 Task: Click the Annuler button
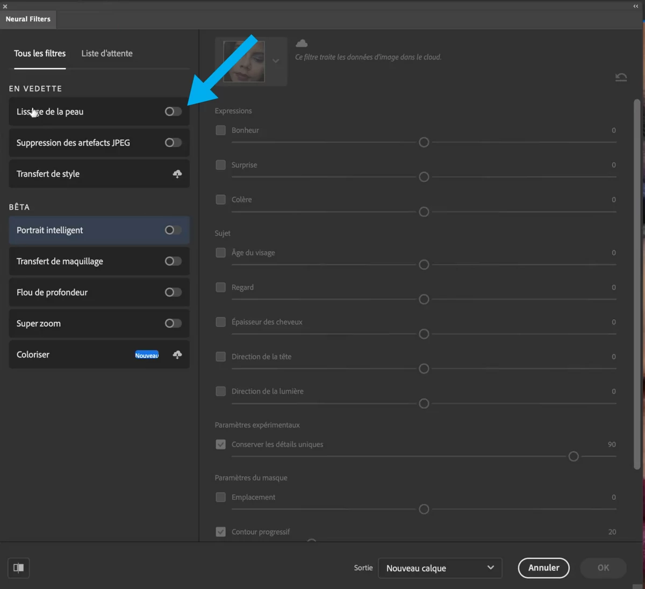click(x=543, y=568)
